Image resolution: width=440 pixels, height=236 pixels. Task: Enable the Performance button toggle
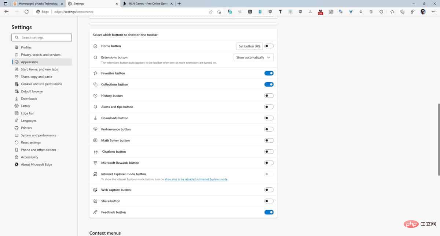pos(269,129)
